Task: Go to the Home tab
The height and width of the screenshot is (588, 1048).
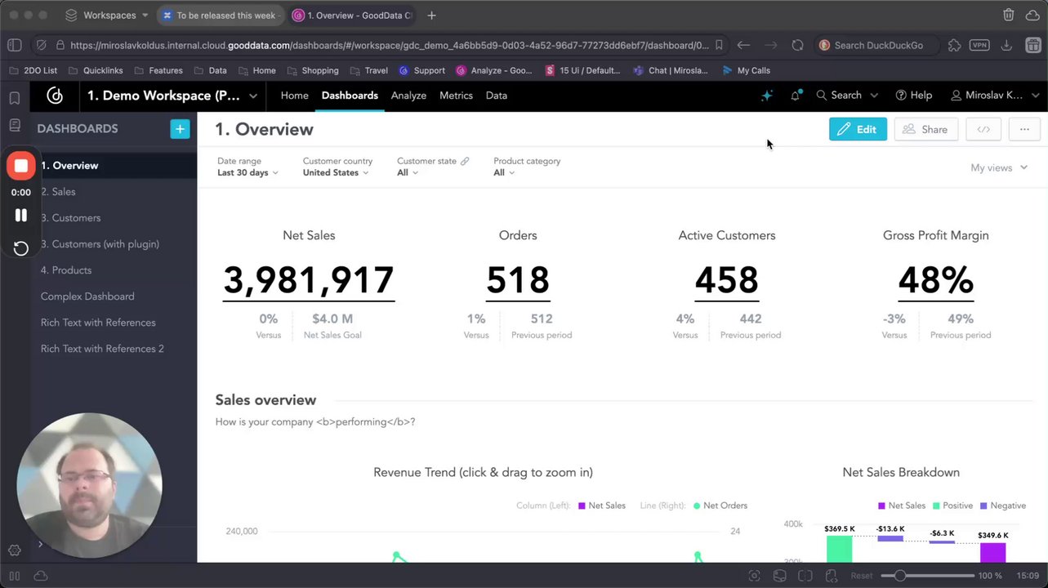Action: pyautogui.click(x=295, y=96)
